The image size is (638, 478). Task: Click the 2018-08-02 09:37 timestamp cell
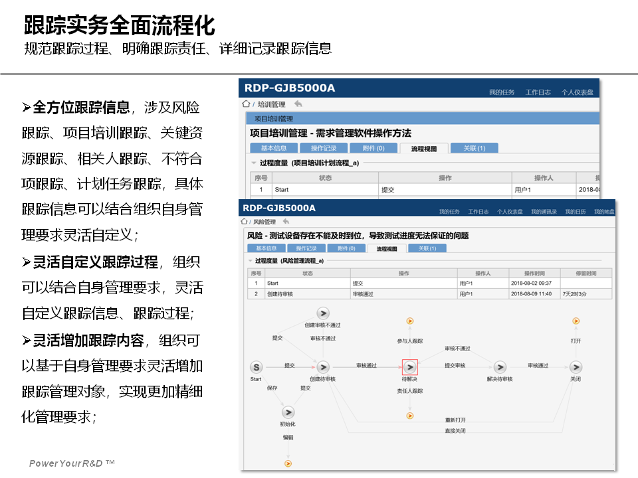tap(534, 283)
